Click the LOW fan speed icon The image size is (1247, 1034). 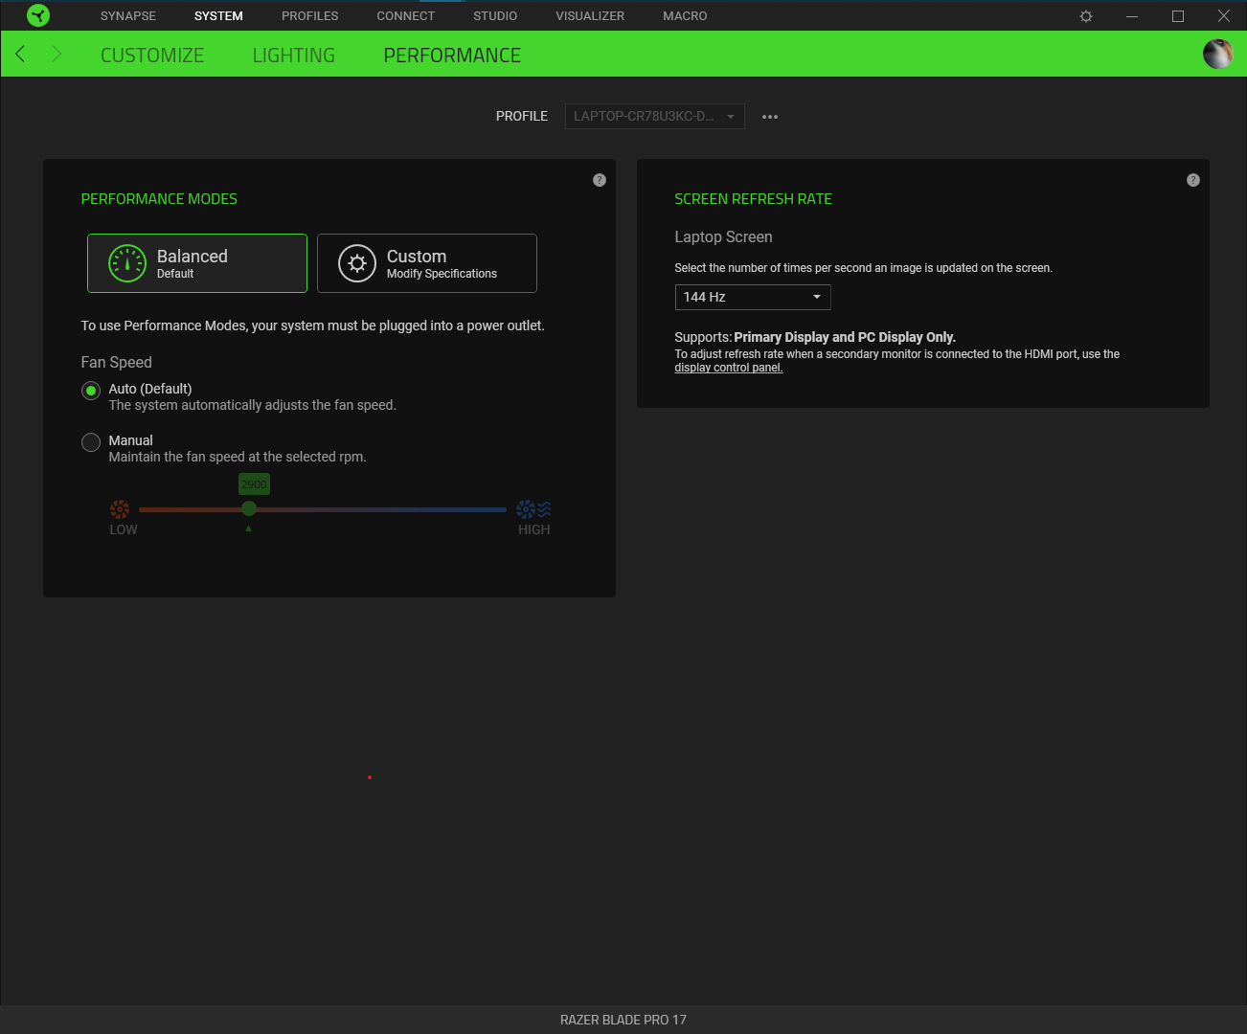click(x=120, y=507)
